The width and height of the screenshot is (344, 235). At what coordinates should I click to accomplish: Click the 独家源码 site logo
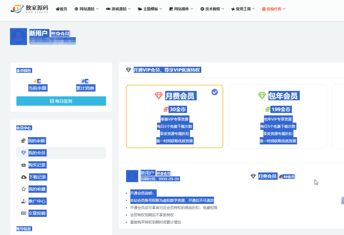pos(29,9)
